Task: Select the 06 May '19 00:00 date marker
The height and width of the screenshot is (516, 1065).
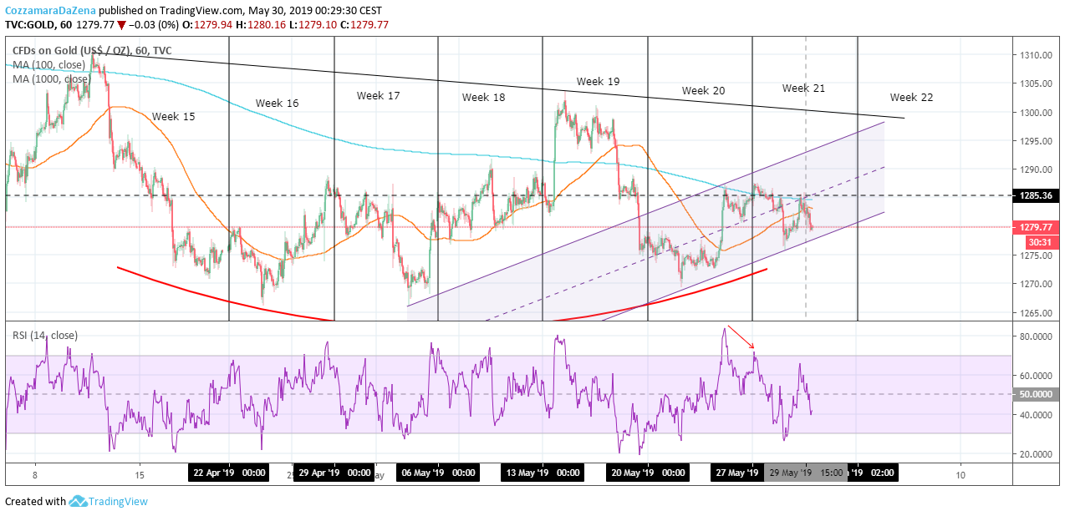Action: coord(438,473)
